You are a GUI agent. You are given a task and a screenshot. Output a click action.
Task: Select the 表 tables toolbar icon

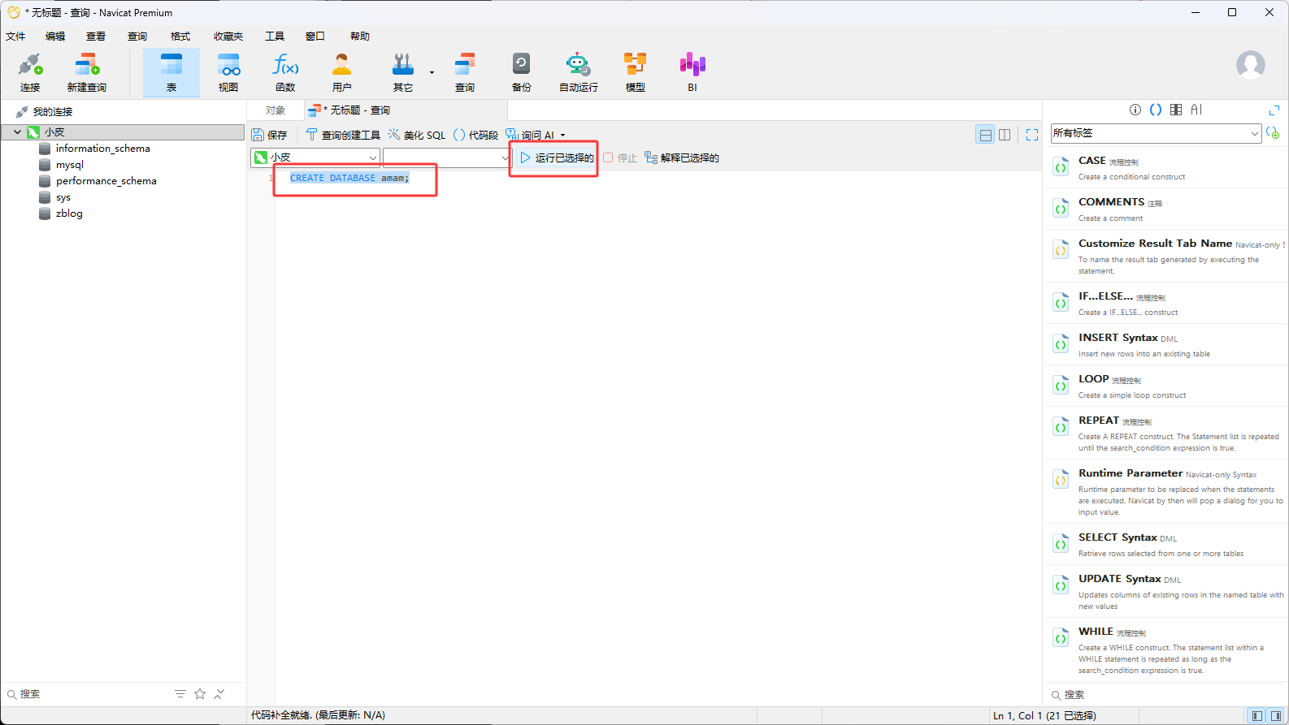point(171,72)
